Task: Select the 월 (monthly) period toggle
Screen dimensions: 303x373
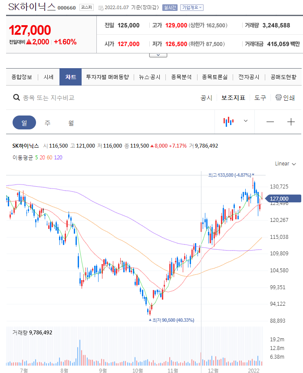Action: pyautogui.click(x=71, y=123)
